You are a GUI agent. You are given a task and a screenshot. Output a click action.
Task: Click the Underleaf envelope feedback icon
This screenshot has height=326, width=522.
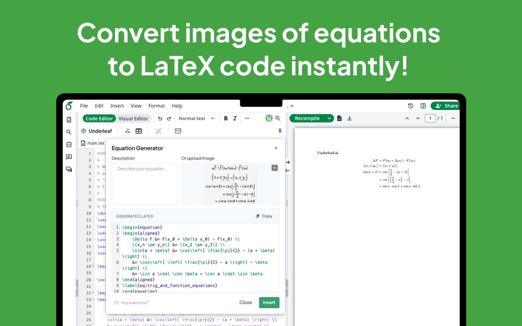pos(178,131)
